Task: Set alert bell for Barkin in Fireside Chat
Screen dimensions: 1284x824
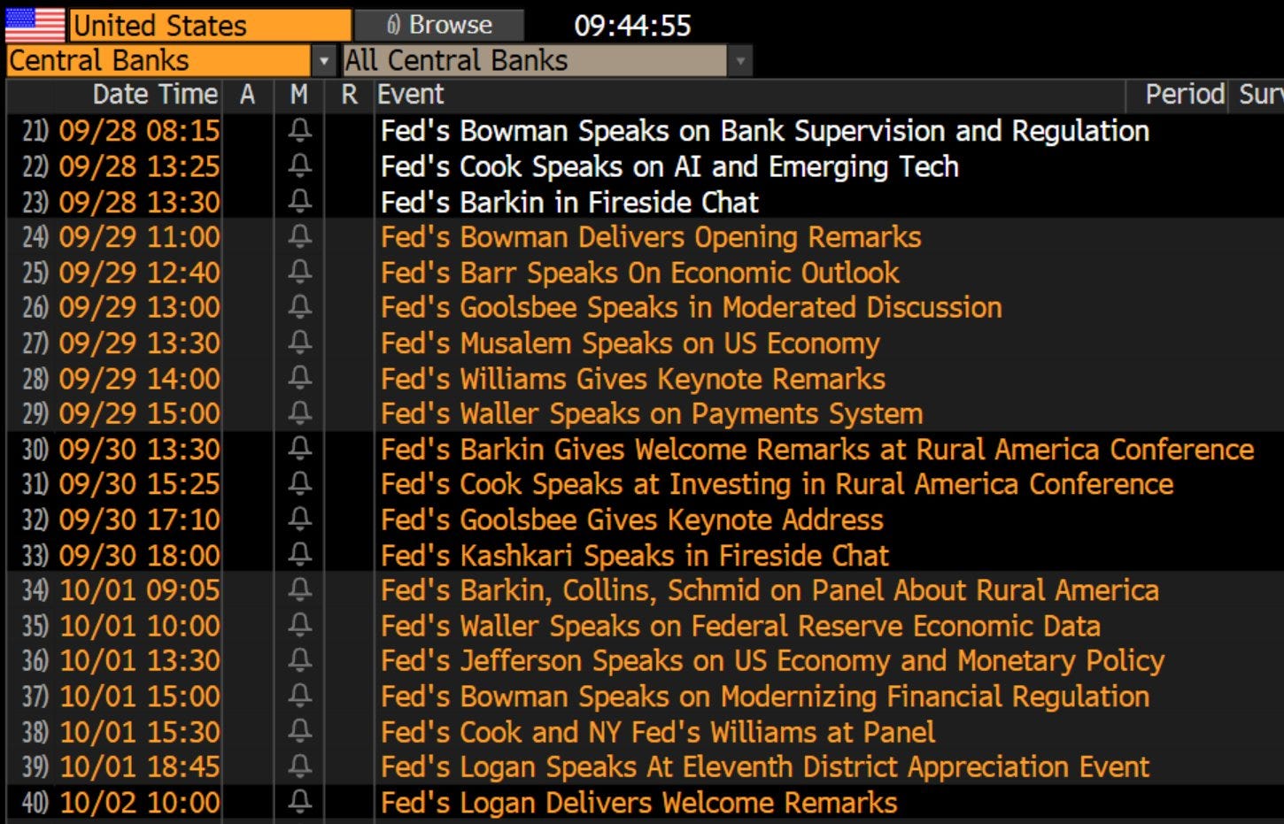Action: click(x=299, y=202)
